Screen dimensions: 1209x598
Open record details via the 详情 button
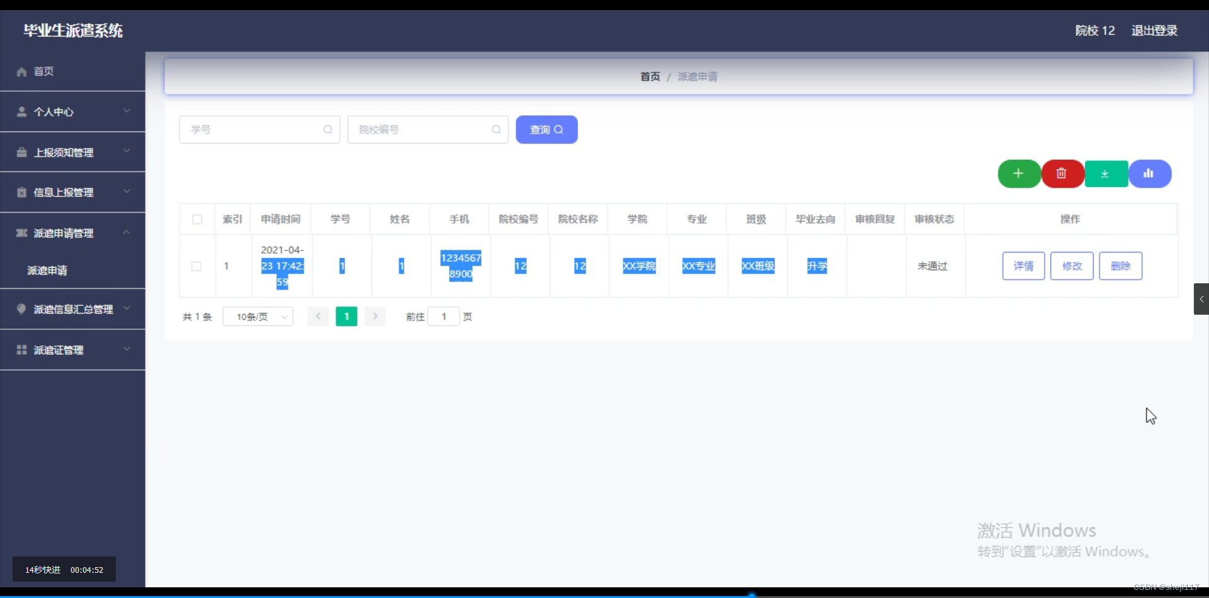click(x=1023, y=266)
